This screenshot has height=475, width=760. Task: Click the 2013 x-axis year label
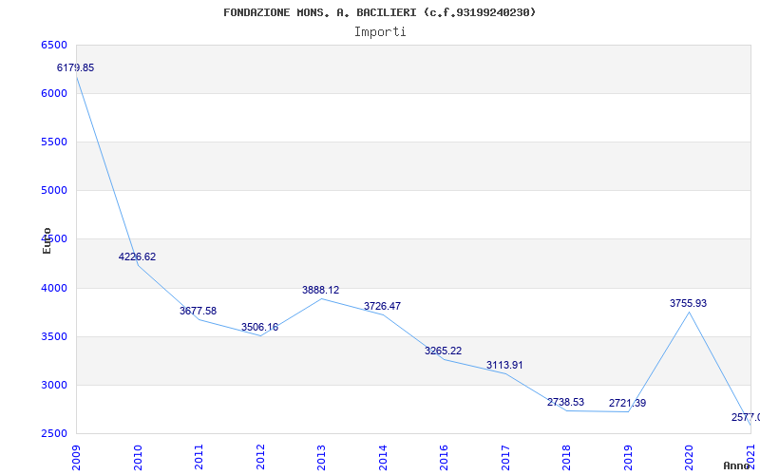321,458
